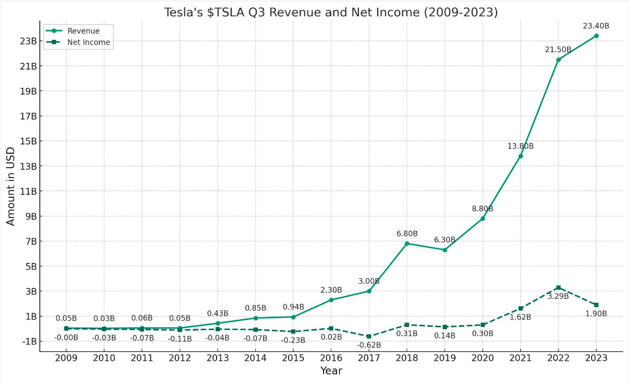The width and height of the screenshot is (629, 381).
Task: Click the 'Net Income' legend text
Action: (x=89, y=42)
